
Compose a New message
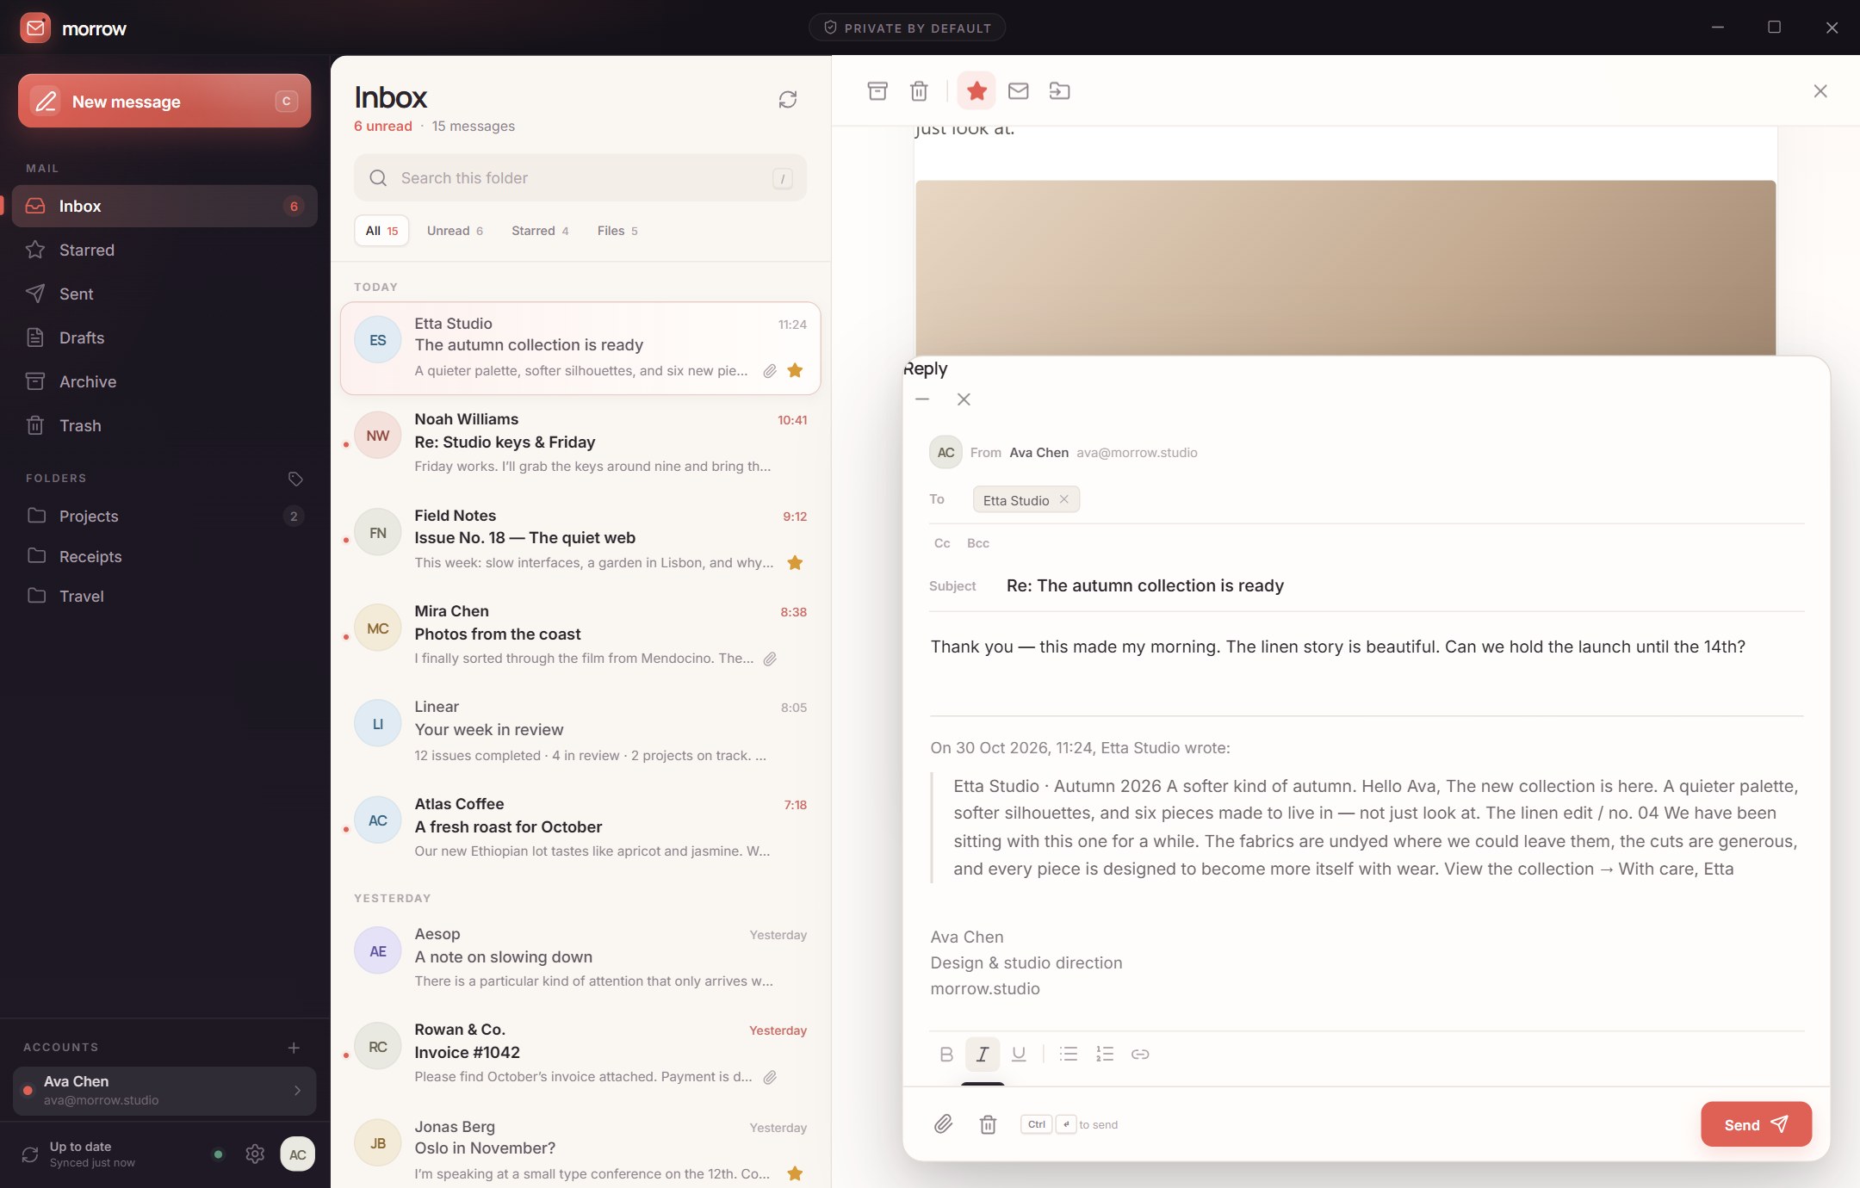pyautogui.click(x=164, y=101)
